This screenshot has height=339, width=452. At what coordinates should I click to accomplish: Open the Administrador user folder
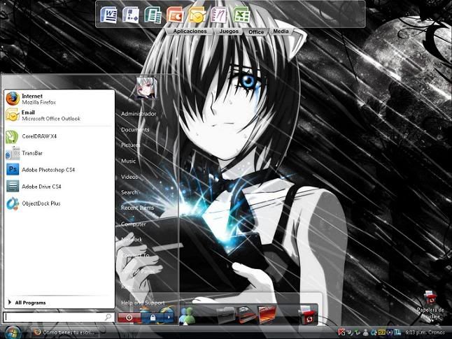coord(139,114)
